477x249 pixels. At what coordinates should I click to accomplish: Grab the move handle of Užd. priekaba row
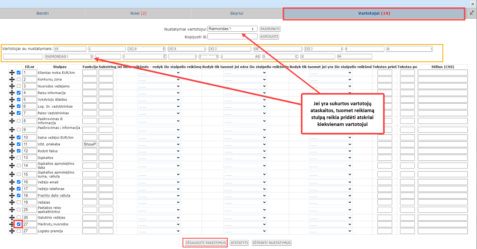coord(12,144)
